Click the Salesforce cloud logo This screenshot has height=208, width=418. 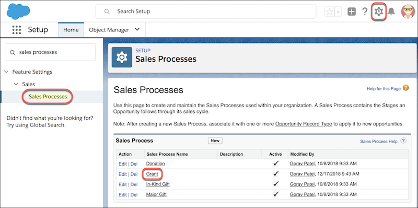pyautogui.click(x=18, y=11)
